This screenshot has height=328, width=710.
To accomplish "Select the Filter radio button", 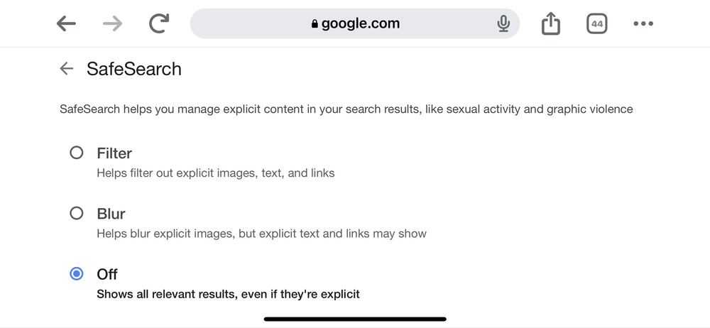I will click(x=77, y=153).
